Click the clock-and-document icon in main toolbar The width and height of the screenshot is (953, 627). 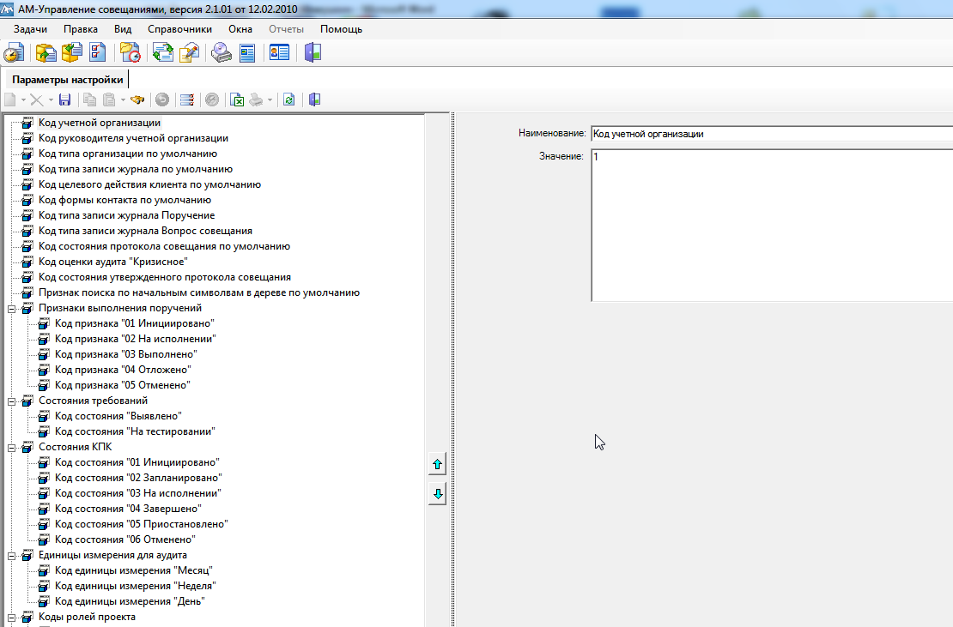pos(12,53)
